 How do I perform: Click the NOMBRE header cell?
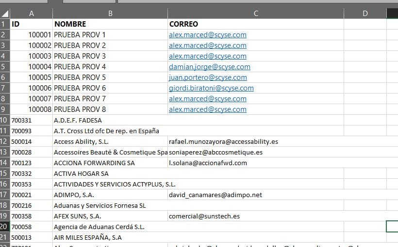110,24
